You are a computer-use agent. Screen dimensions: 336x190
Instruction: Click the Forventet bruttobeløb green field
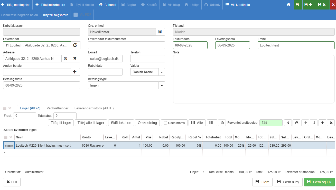[x=271, y=123]
